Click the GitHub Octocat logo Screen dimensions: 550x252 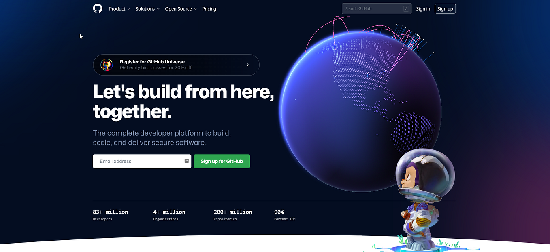98,8
